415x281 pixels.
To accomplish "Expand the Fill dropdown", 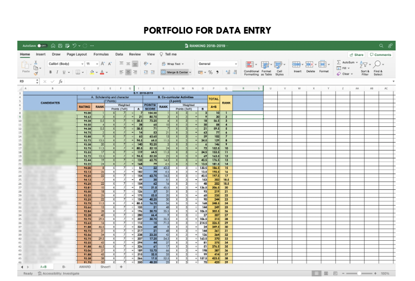I will [349, 68].
